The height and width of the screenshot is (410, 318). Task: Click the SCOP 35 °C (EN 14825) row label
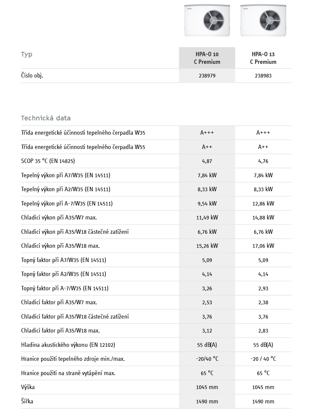pyautogui.click(x=48, y=161)
